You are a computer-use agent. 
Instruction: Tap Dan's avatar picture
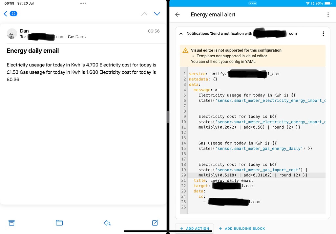tap(12, 34)
